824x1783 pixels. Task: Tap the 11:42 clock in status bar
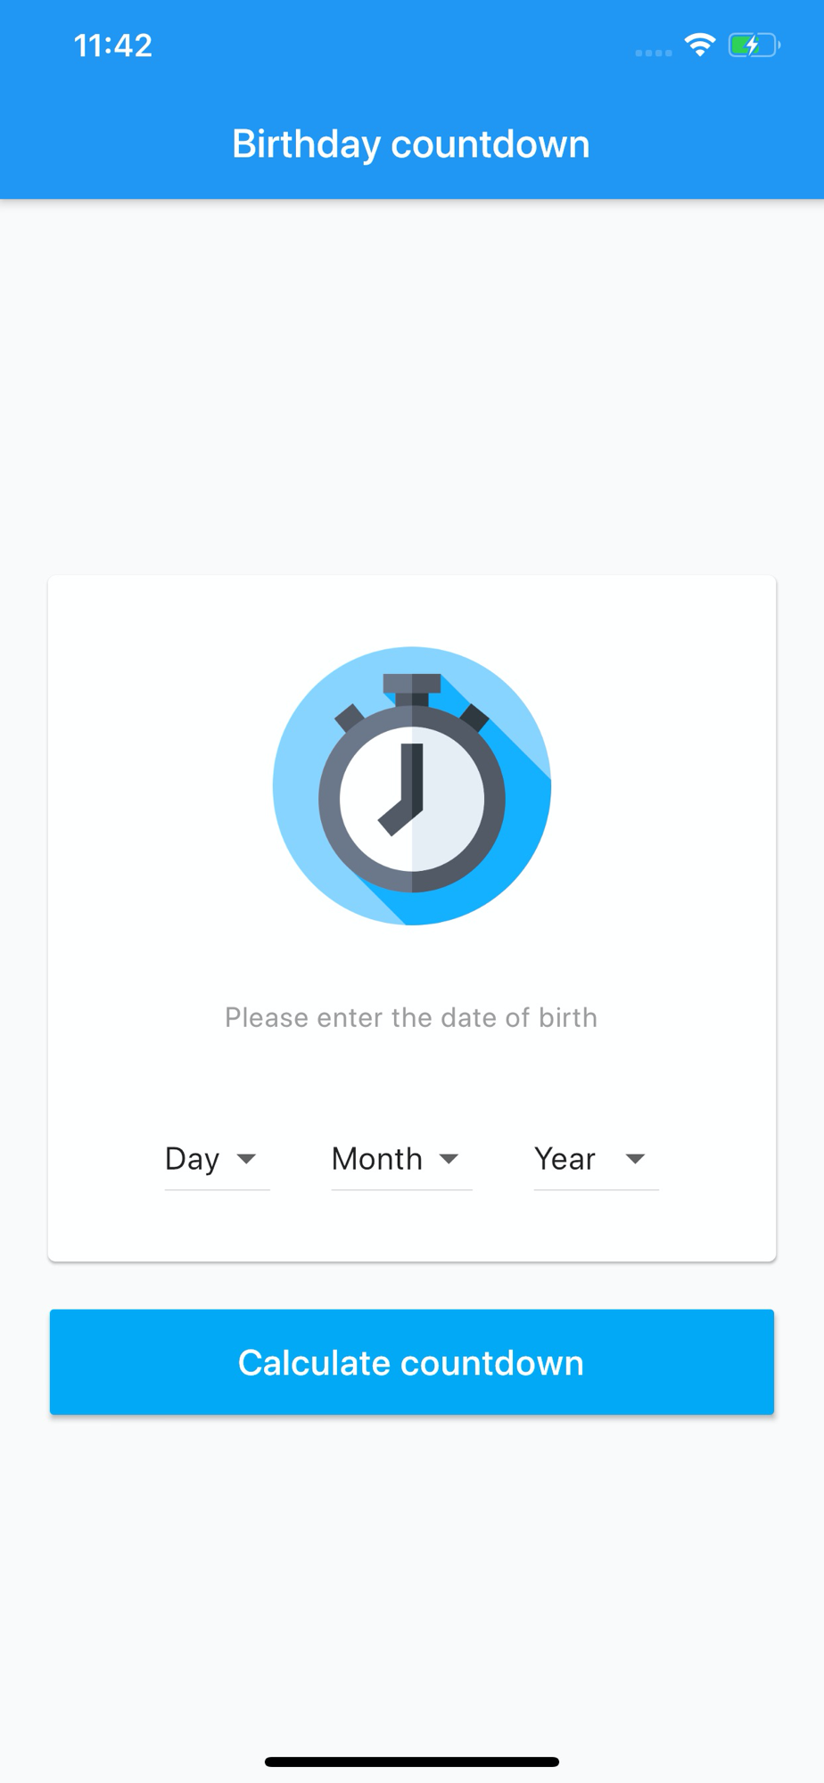click(113, 45)
